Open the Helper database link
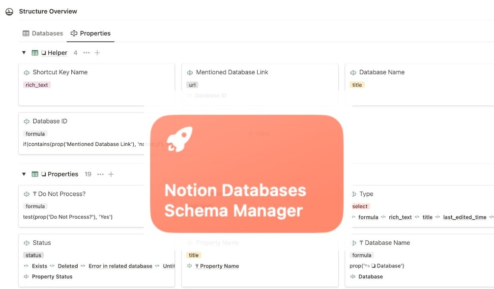494x289 pixels. 54,53
